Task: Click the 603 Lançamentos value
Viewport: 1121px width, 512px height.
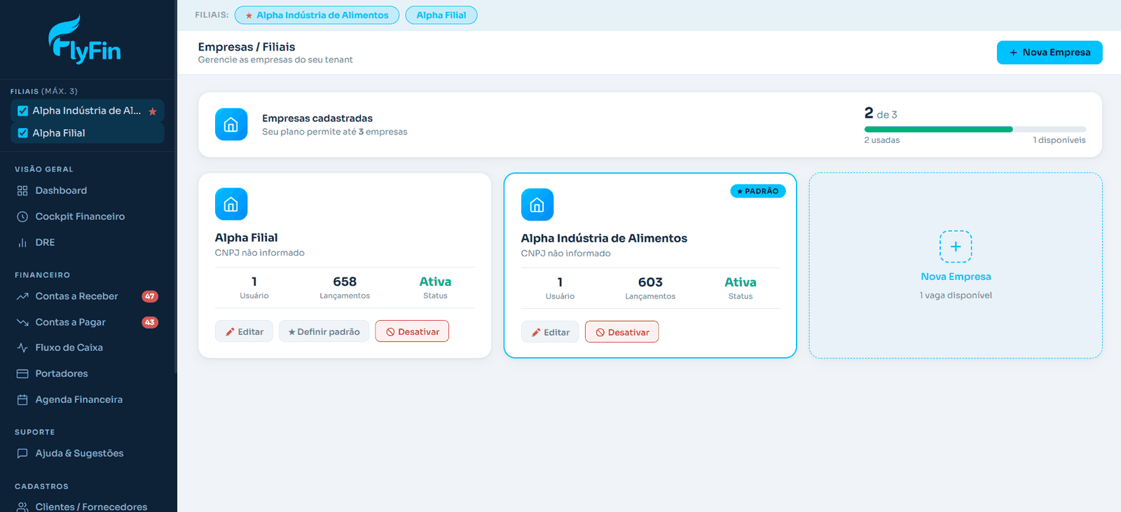Action: click(650, 282)
